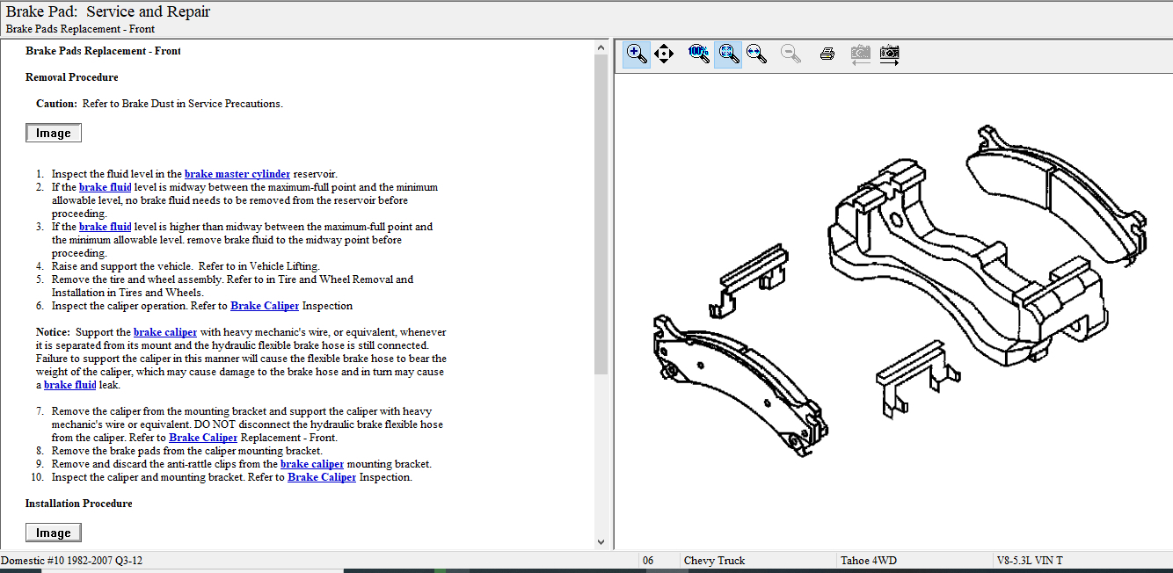Click the grayed zoom-out magnifier
The width and height of the screenshot is (1173, 573).
point(790,54)
